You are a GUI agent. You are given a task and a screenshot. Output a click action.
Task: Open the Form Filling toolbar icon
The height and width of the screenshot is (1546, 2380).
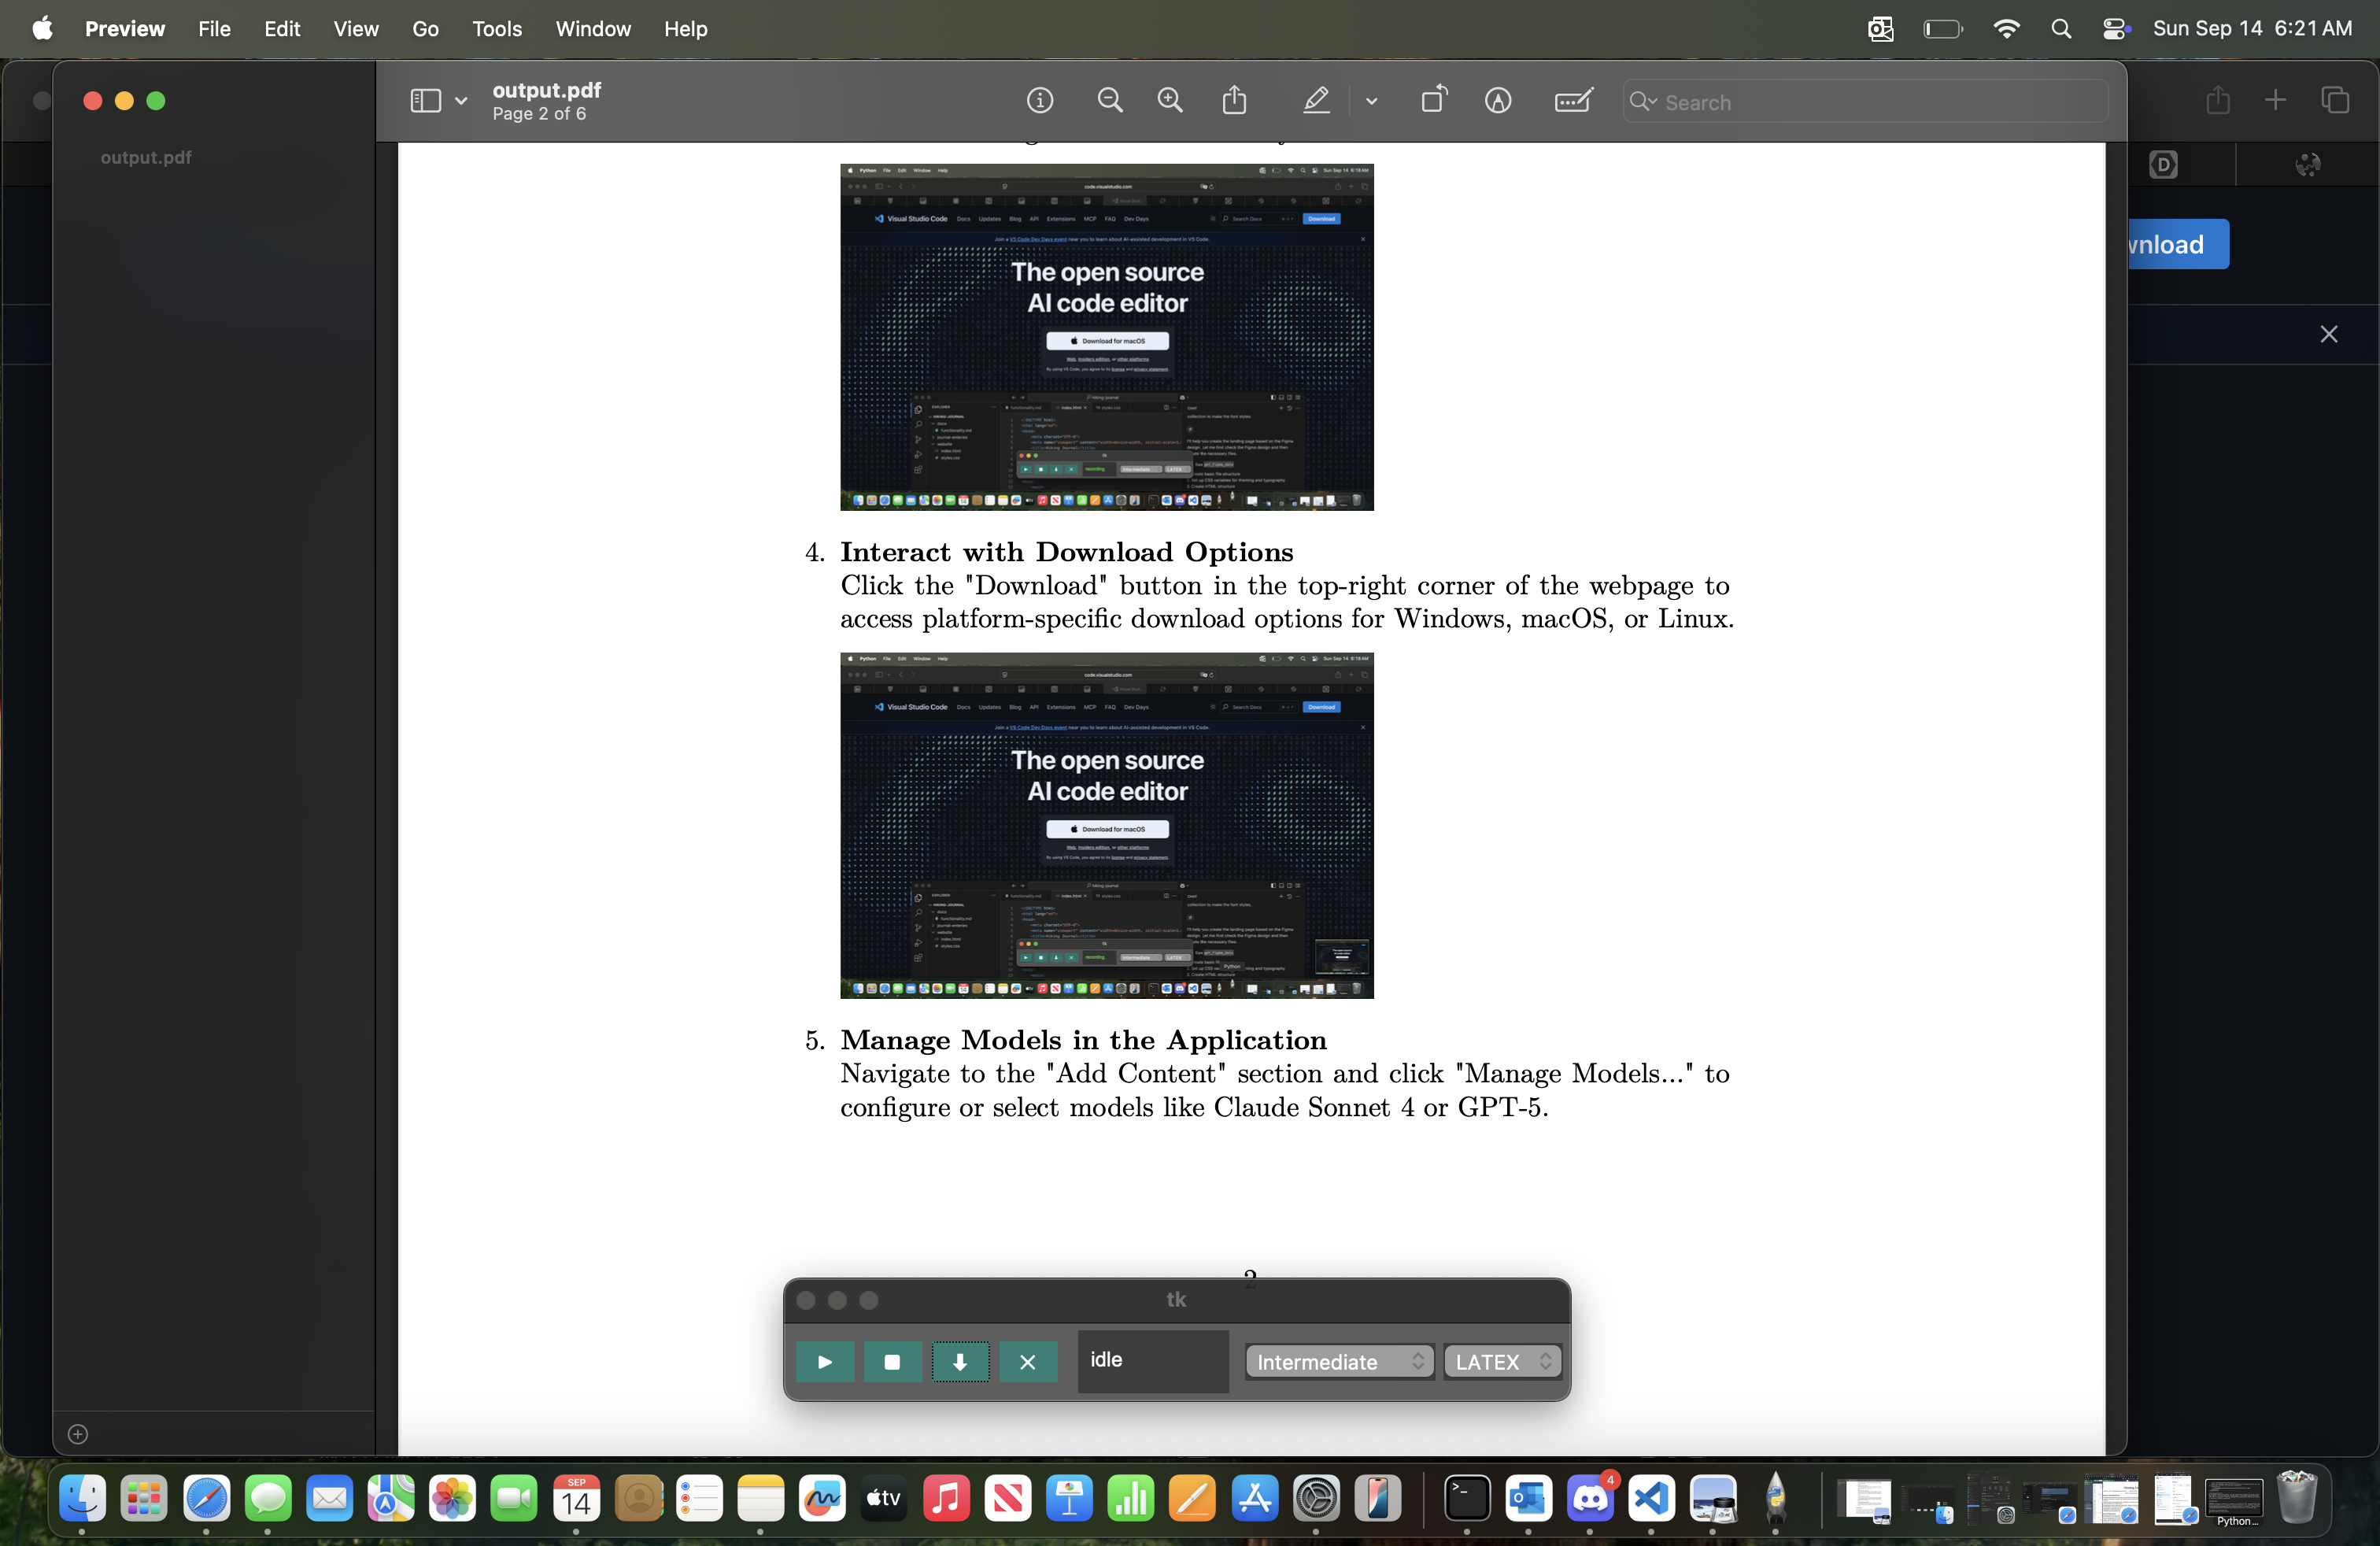point(1573,101)
